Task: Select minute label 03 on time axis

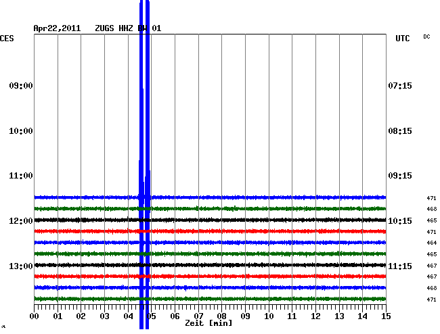Action: pos(105,316)
